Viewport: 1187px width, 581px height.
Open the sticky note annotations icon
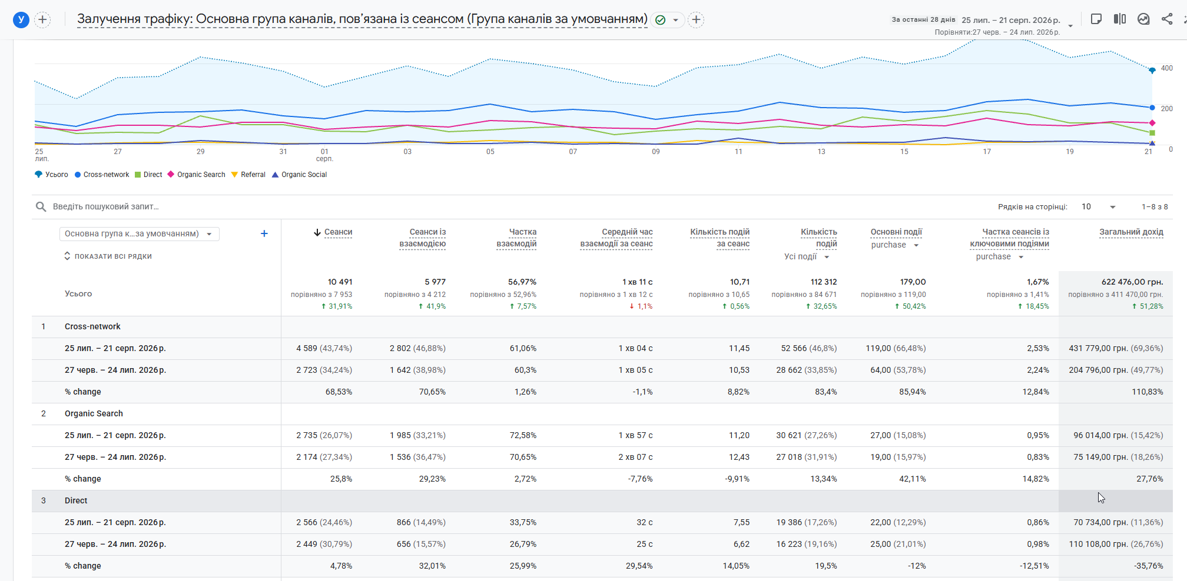click(x=1096, y=19)
